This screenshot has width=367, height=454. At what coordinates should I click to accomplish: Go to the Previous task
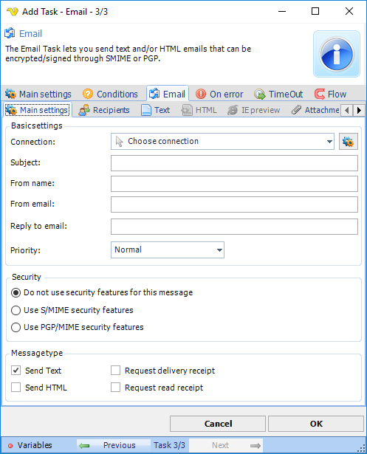click(x=113, y=445)
